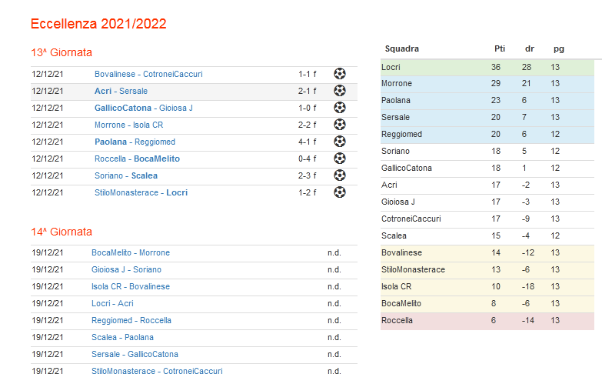This screenshot has height=384, width=602.
Task: Select Locri in the standings table
Action: click(391, 67)
